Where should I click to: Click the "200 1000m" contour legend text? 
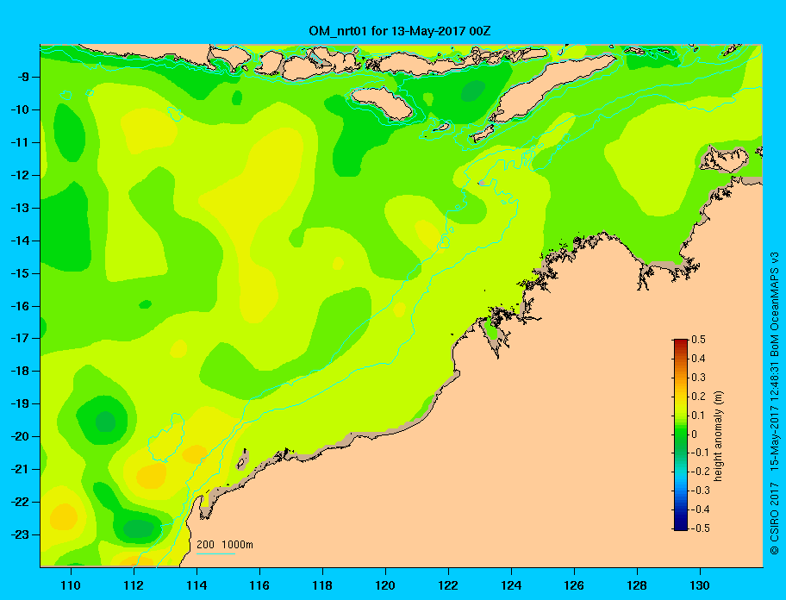coord(225,544)
